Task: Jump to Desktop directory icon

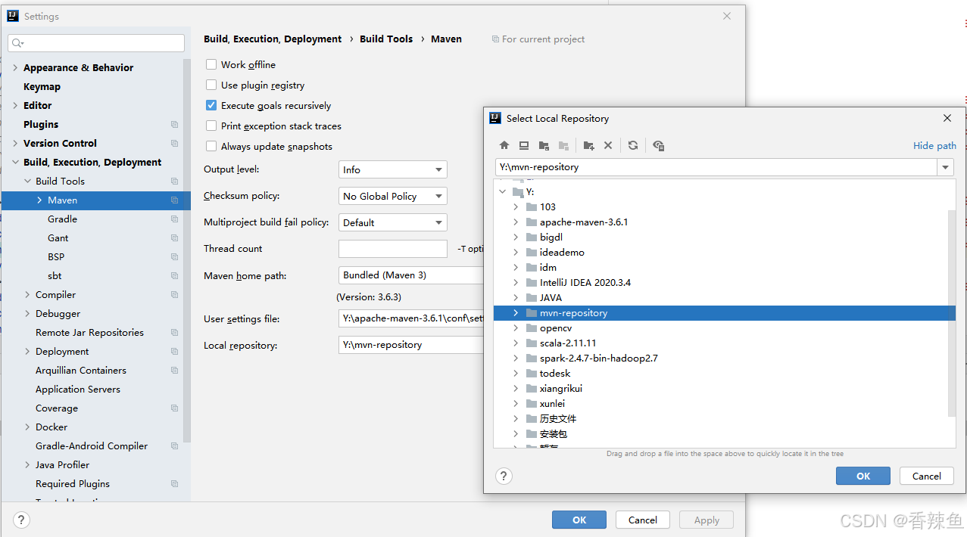Action: click(x=524, y=145)
